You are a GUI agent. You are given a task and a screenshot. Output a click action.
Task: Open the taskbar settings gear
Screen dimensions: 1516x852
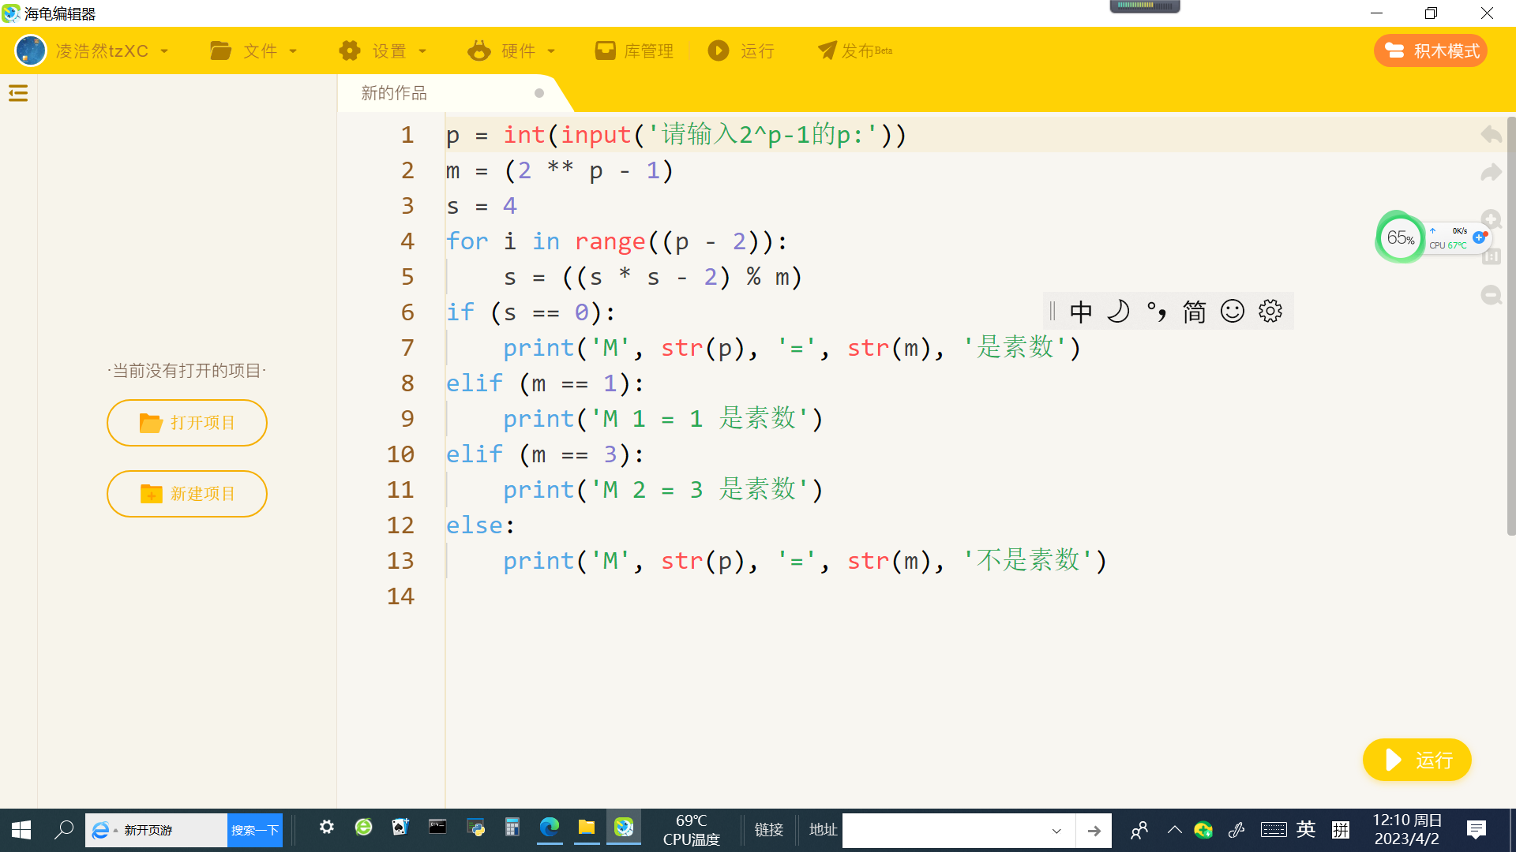pos(327,827)
